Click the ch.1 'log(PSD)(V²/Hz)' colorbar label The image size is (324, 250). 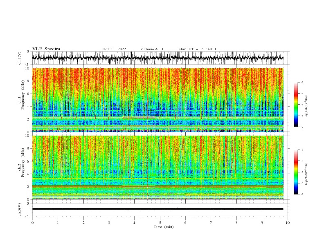pyautogui.click(x=306, y=107)
